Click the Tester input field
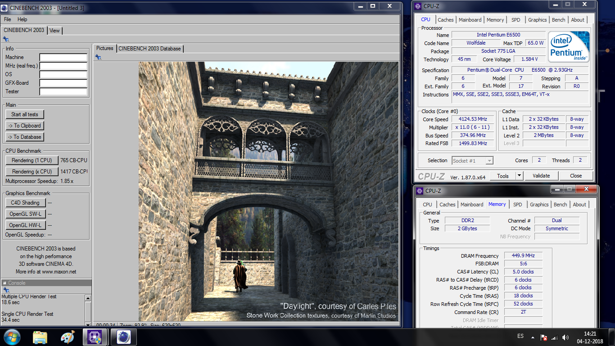This screenshot has height=346, width=615. [x=63, y=91]
